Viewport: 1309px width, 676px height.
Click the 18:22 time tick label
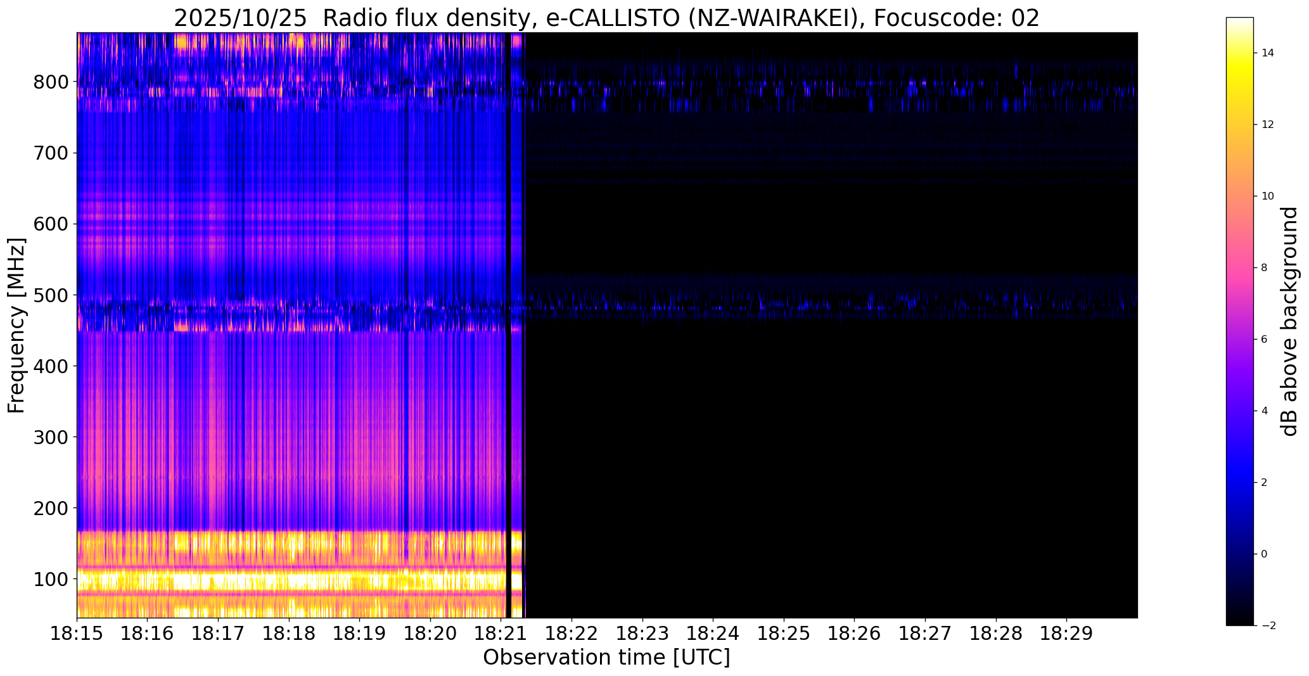point(572,634)
